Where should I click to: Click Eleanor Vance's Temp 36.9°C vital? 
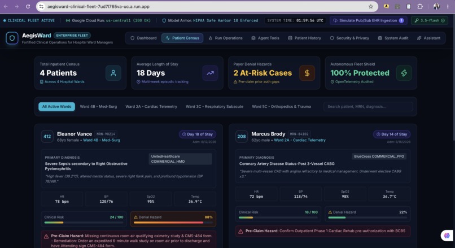point(195,199)
